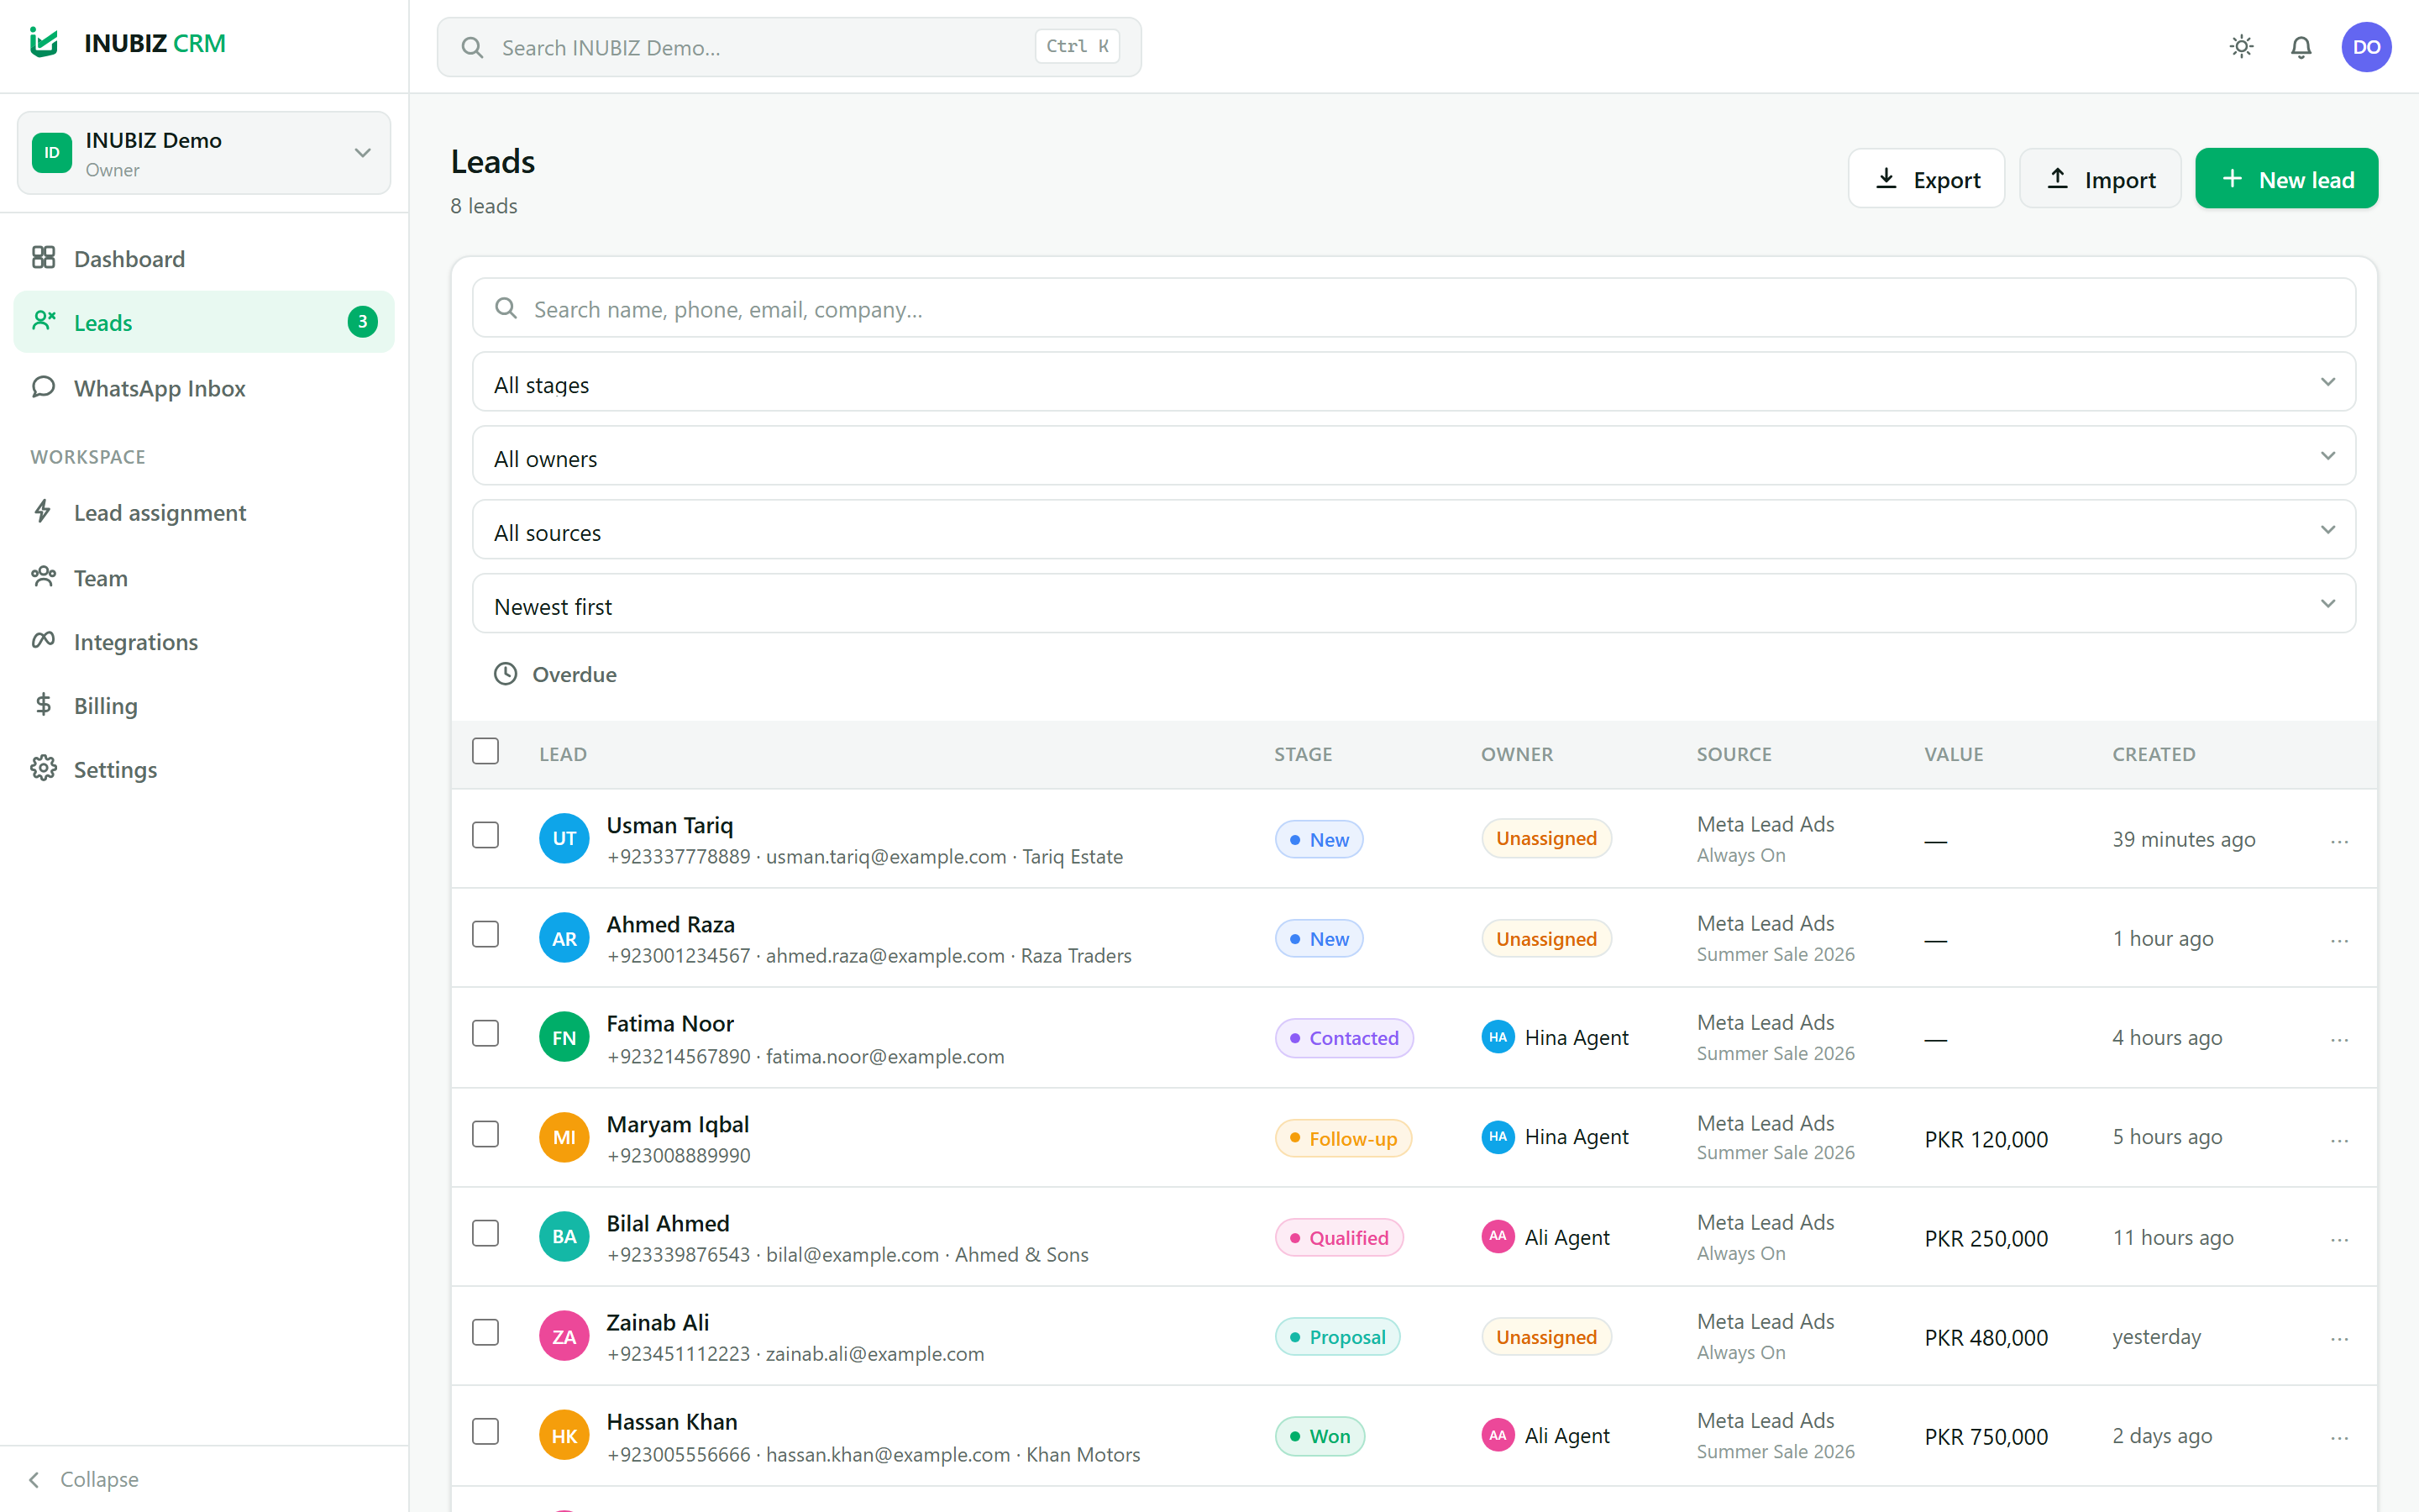Image resolution: width=2419 pixels, height=1512 pixels.
Task: Open row actions for Bilal Ahmed
Action: point(2339,1239)
